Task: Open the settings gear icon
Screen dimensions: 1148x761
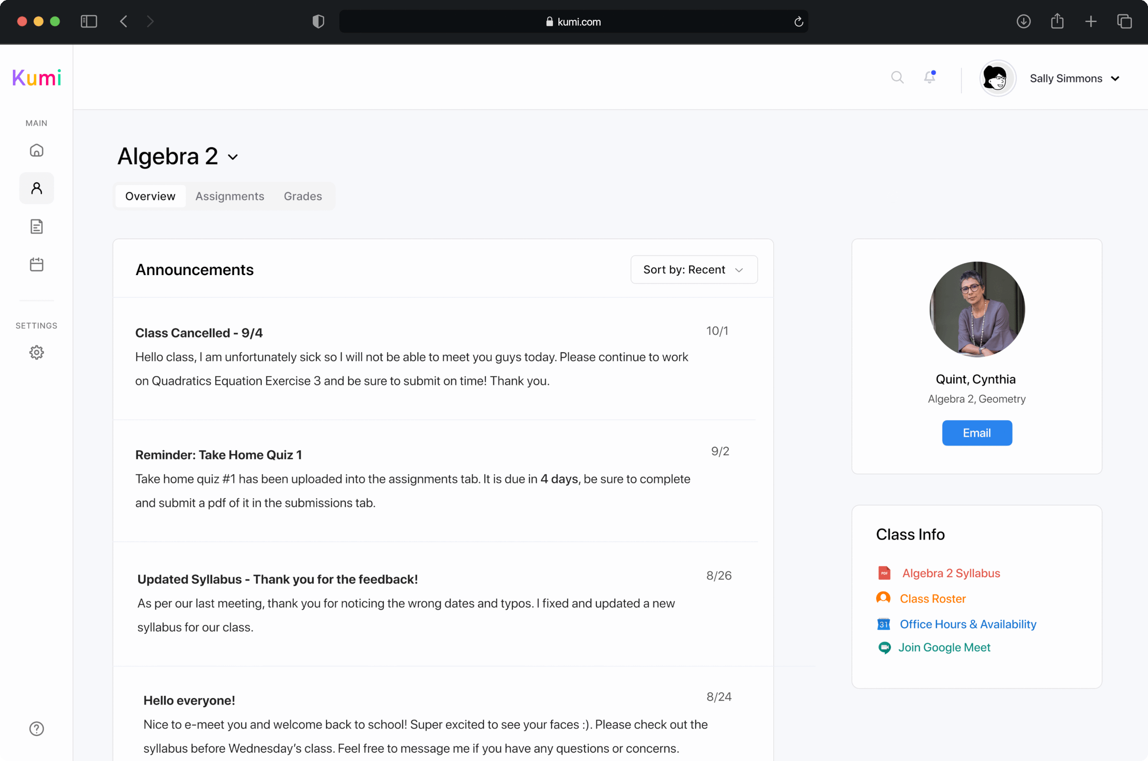Action: click(36, 352)
